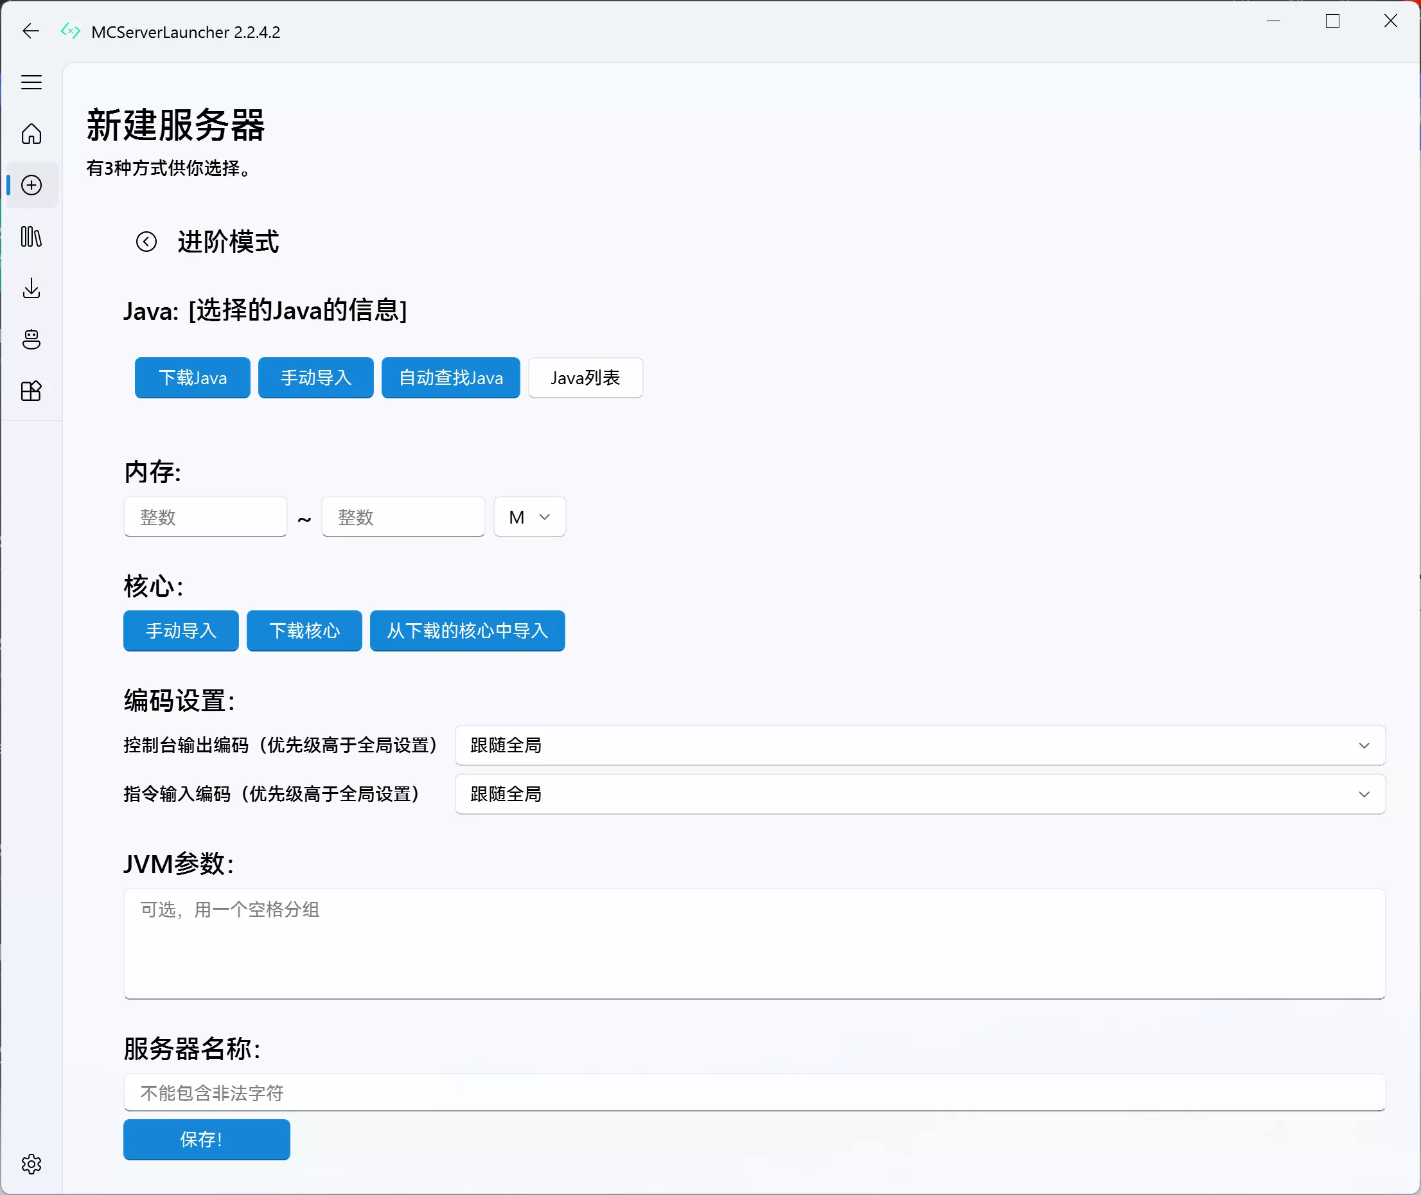1421x1195 pixels.
Task: Click 从下载的核心中导入 for core import
Action: 467,631
